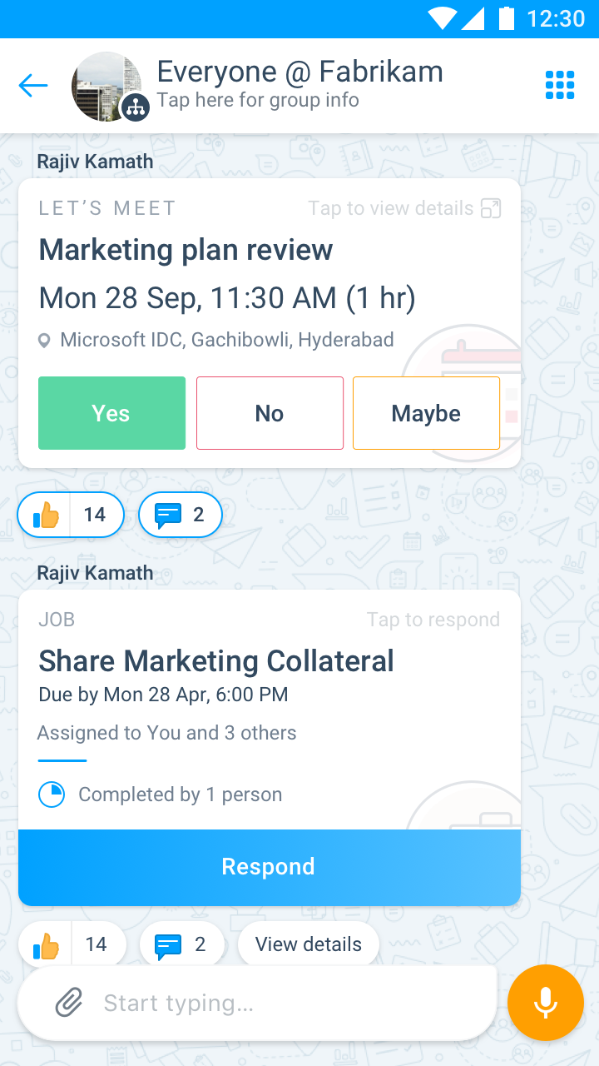Select No for the meeting invite
Image resolution: width=599 pixels, height=1066 pixels.
270,413
